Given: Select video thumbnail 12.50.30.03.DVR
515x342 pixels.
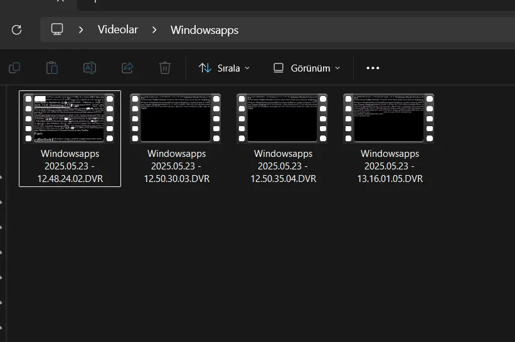Looking at the screenshot, I should tap(176, 118).
